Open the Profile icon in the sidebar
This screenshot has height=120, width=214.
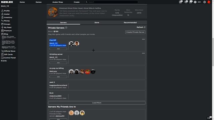pyautogui.click(x=2, y=11)
